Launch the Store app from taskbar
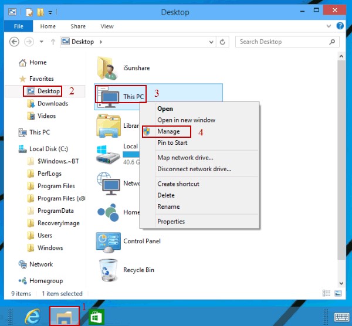 click(97, 317)
